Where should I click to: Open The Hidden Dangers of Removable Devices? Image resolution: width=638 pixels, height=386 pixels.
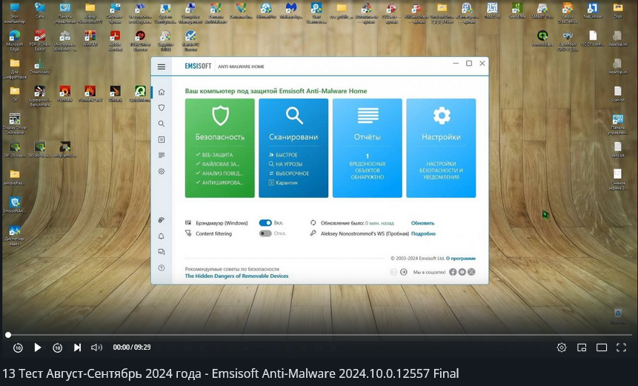(236, 276)
